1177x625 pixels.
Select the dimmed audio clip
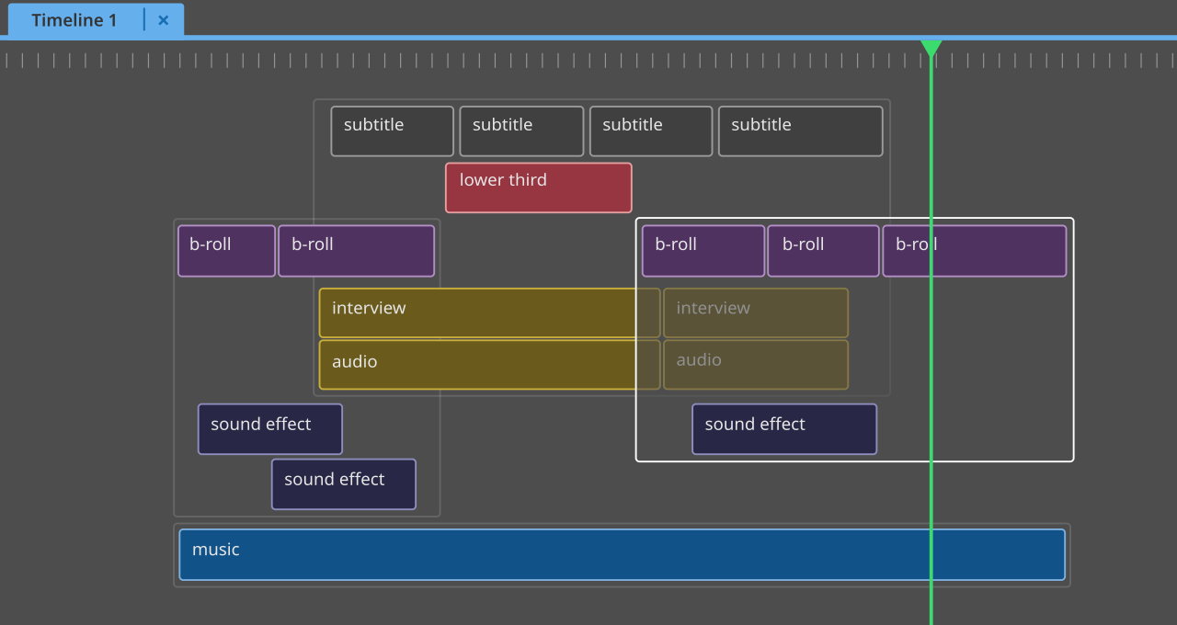[x=756, y=364]
